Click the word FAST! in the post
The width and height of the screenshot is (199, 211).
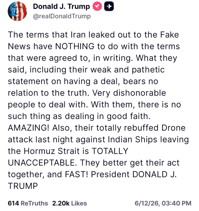(x=77, y=174)
